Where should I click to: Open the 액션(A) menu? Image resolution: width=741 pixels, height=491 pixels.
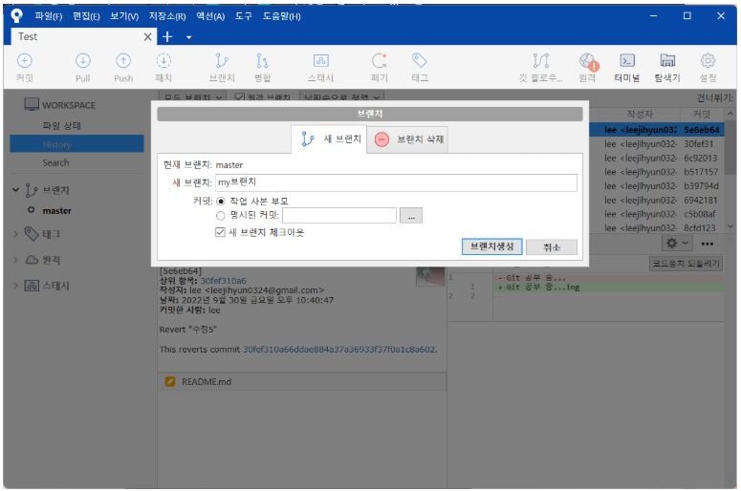pos(210,16)
